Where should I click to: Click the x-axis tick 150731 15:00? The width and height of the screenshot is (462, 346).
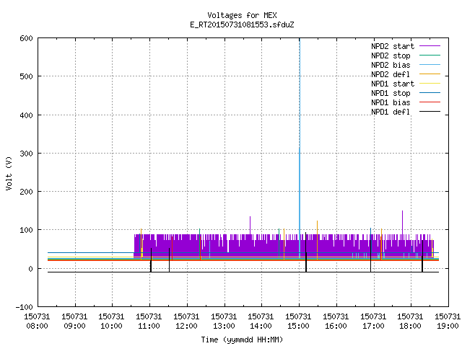pyautogui.click(x=298, y=321)
